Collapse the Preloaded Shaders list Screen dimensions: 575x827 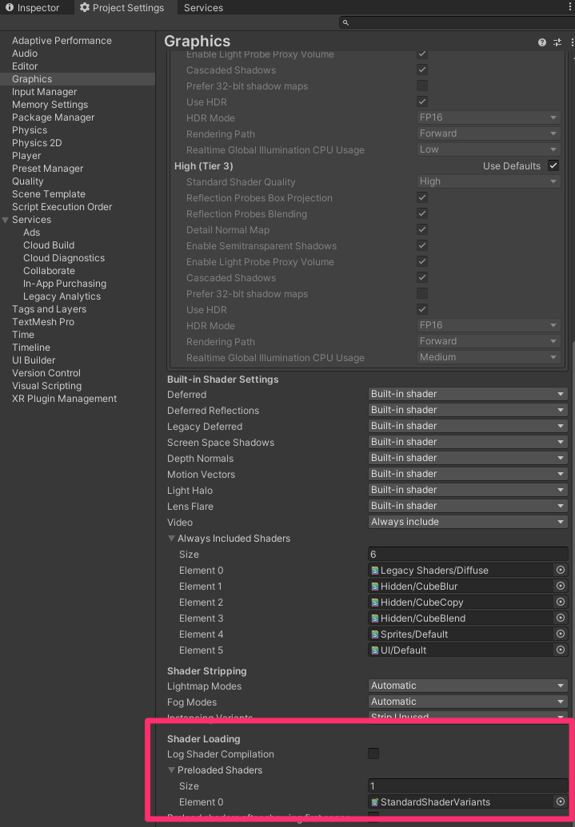[x=170, y=769]
